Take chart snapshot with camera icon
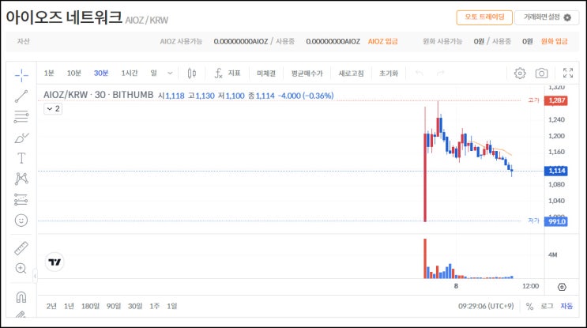 point(541,73)
